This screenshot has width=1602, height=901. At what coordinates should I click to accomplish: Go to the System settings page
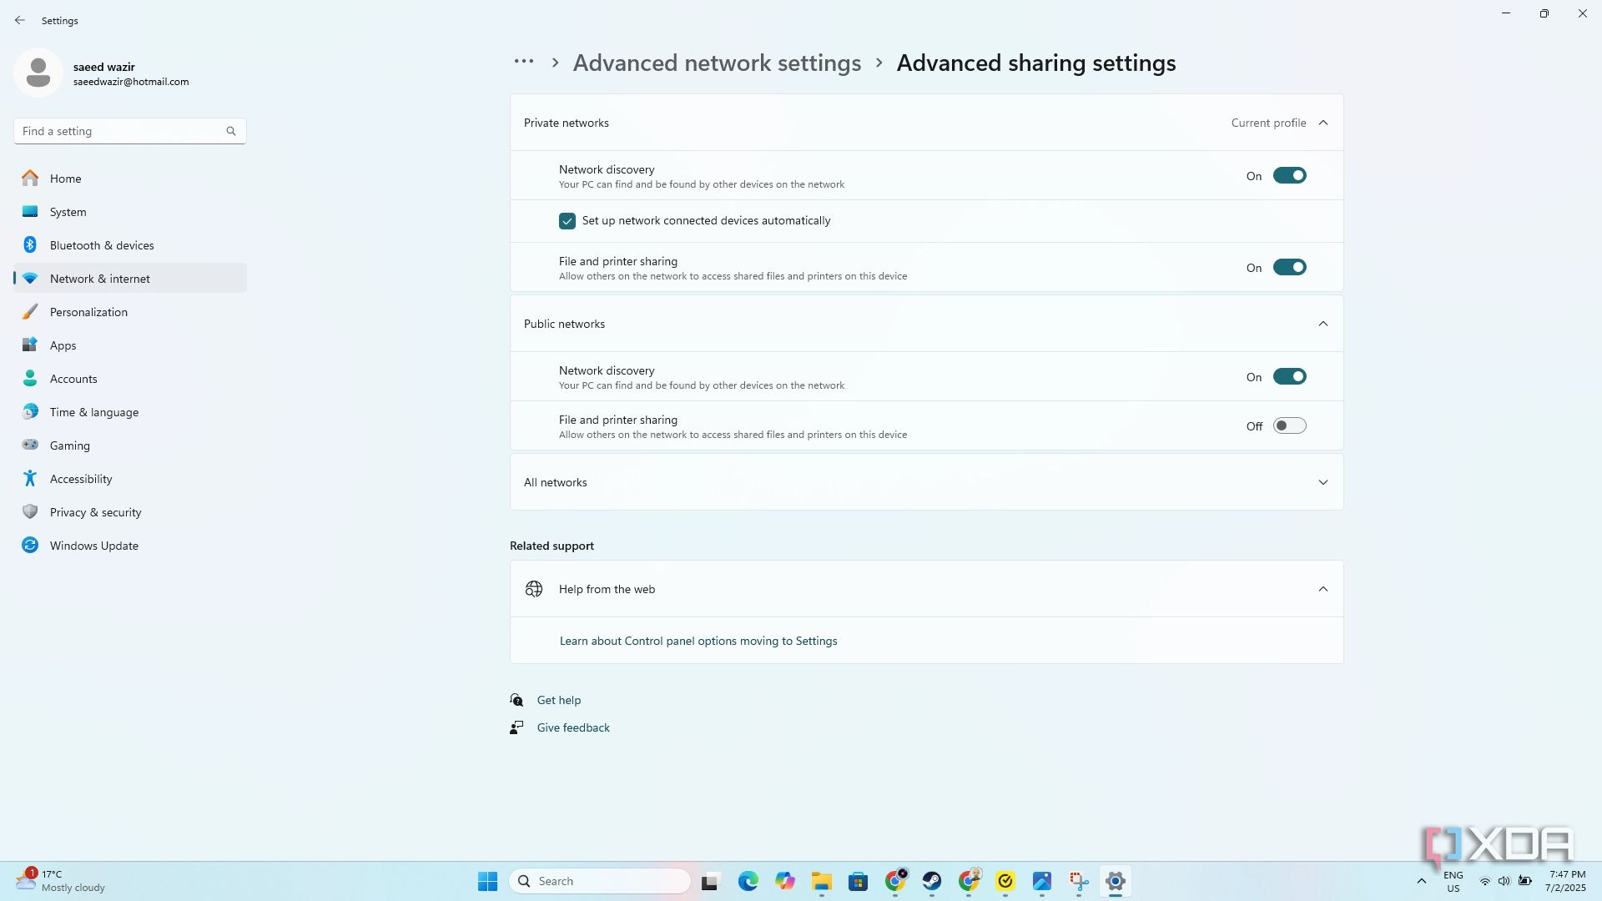click(130, 212)
